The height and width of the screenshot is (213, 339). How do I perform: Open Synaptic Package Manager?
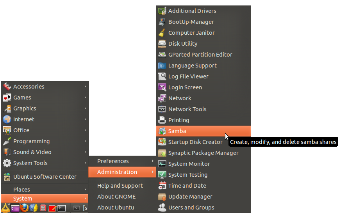tap(203, 153)
